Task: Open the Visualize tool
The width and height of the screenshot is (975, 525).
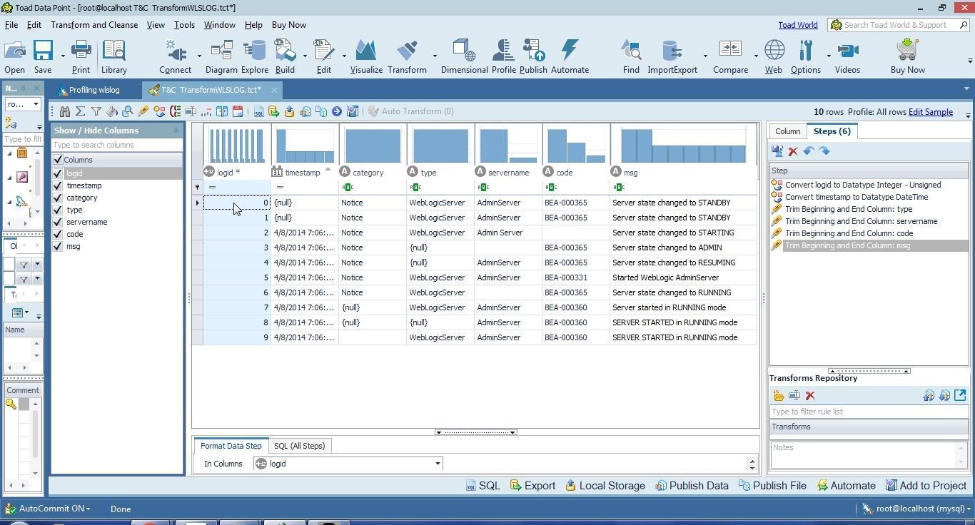Action: point(366,57)
